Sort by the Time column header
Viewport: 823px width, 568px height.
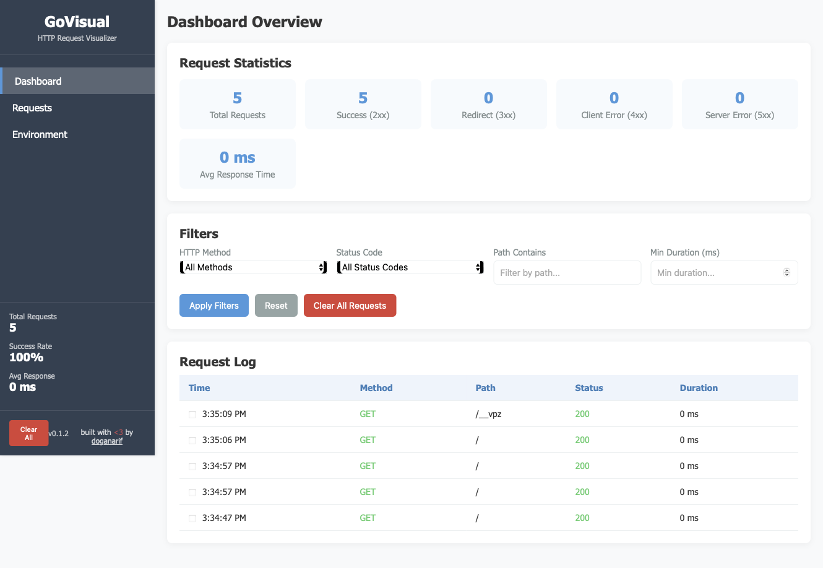[199, 388]
